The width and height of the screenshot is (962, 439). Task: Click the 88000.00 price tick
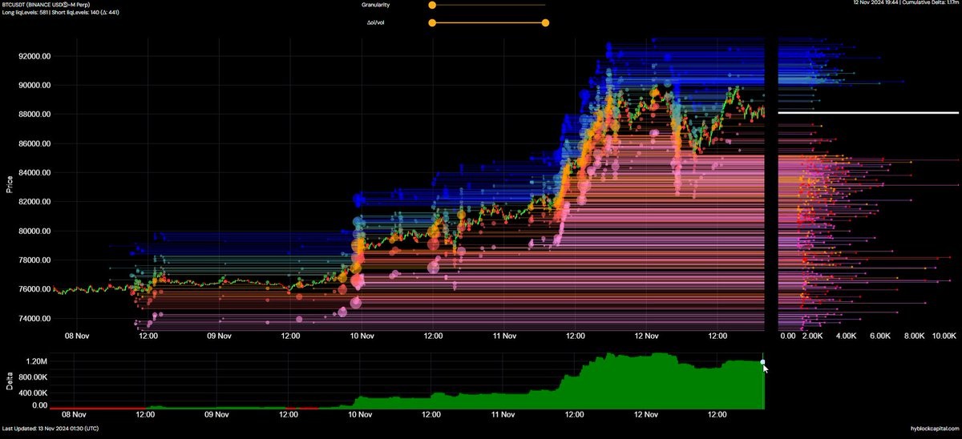point(35,115)
